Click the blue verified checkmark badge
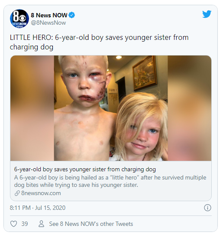 point(72,15)
